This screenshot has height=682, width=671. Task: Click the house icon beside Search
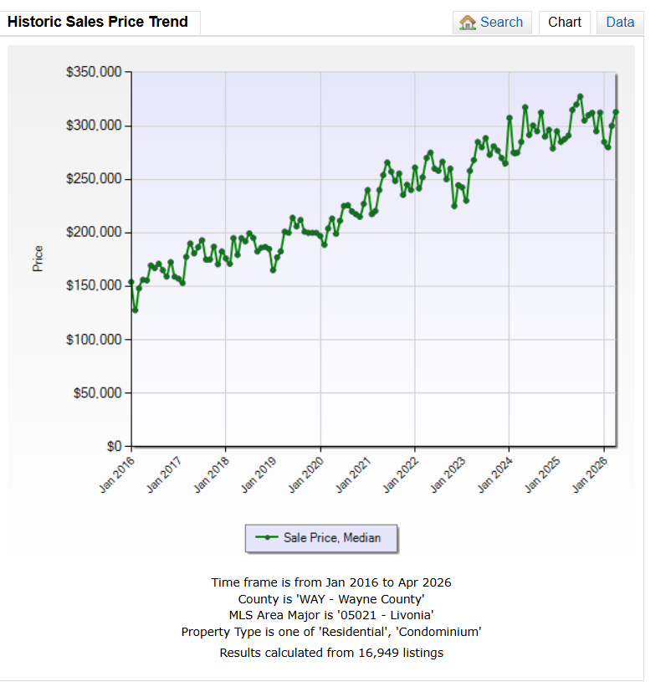[468, 23]
